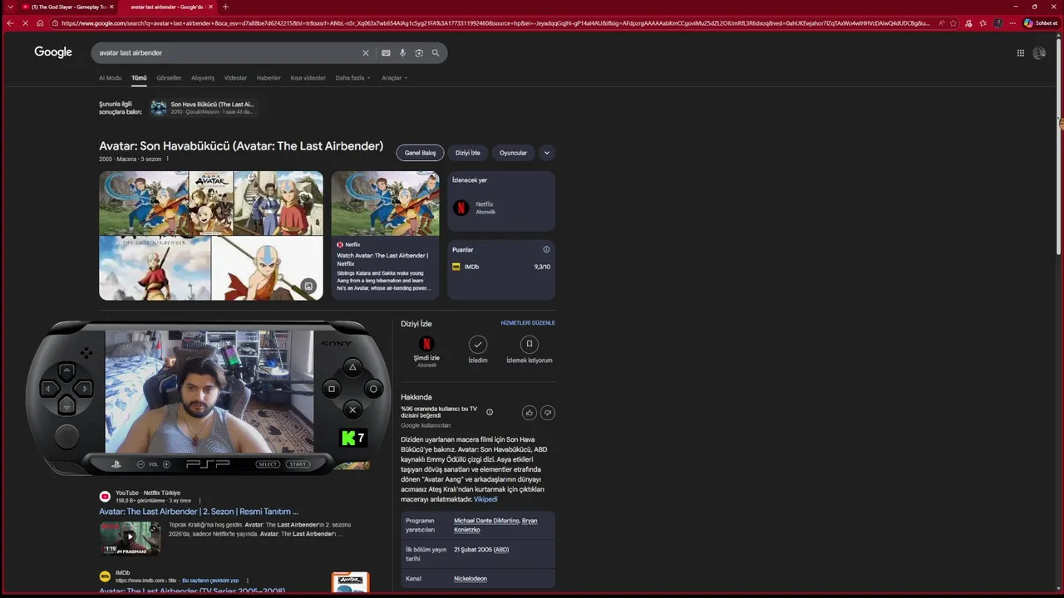Open the top-left Avatar collage image
Screen dimensions: 1064x598
click(144, 203)
